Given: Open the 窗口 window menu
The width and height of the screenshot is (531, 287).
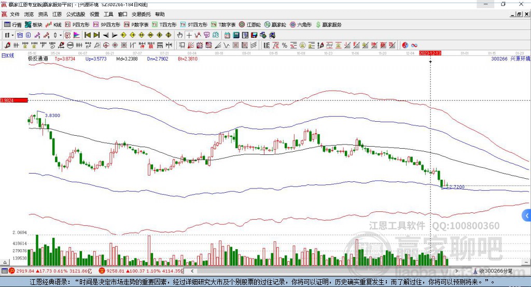Looking at the screenshot, I should point(122,14).
